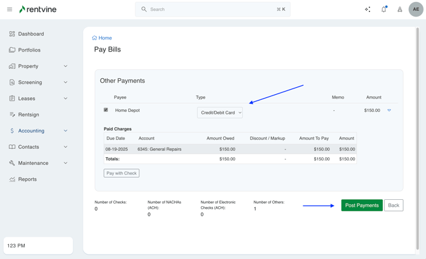Click the blue filter icon beside $150.00
Viewport: 426px width, 259px height.
click(389, 111)
